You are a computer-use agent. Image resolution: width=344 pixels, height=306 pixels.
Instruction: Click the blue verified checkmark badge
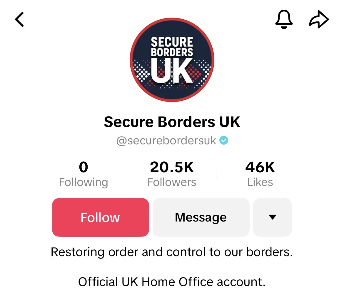[224, 141]
